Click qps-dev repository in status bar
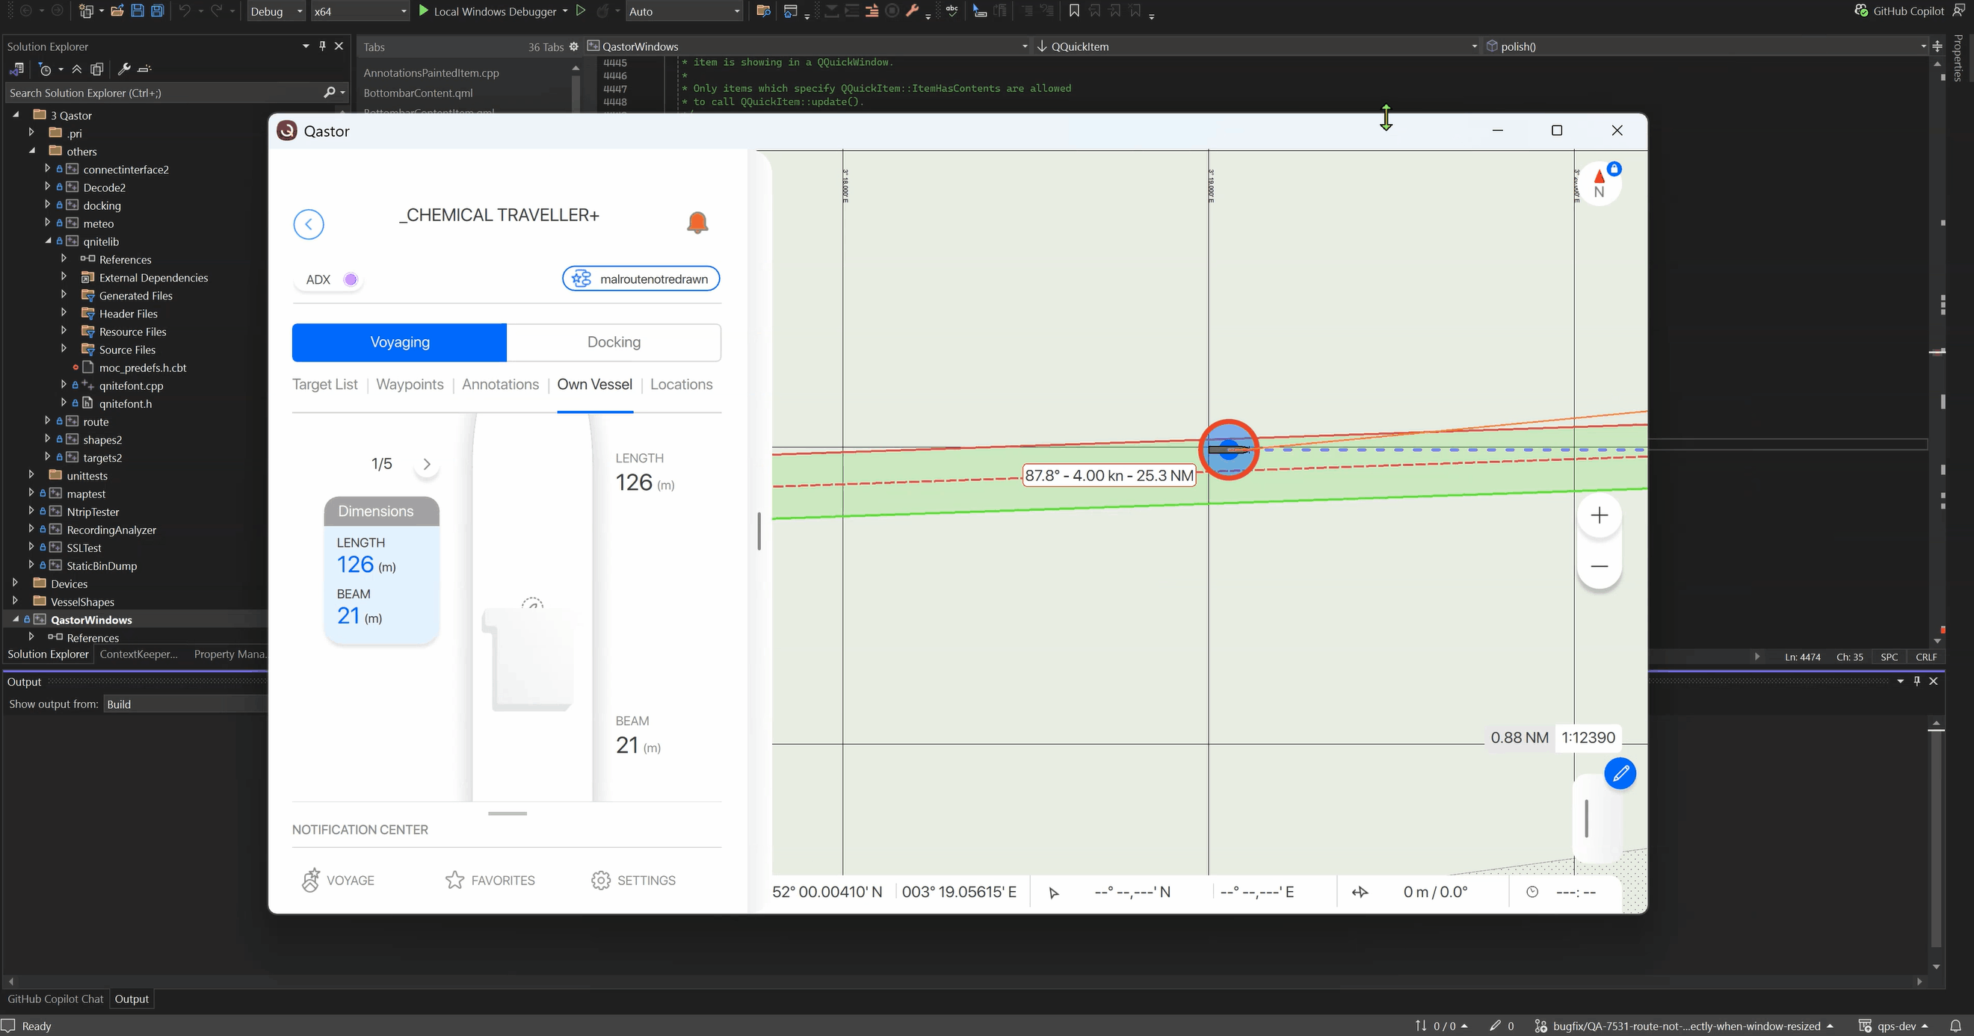The width and height of the screenshot is (1974, 1036). pyautogui.click(x=1895, y=1026)
